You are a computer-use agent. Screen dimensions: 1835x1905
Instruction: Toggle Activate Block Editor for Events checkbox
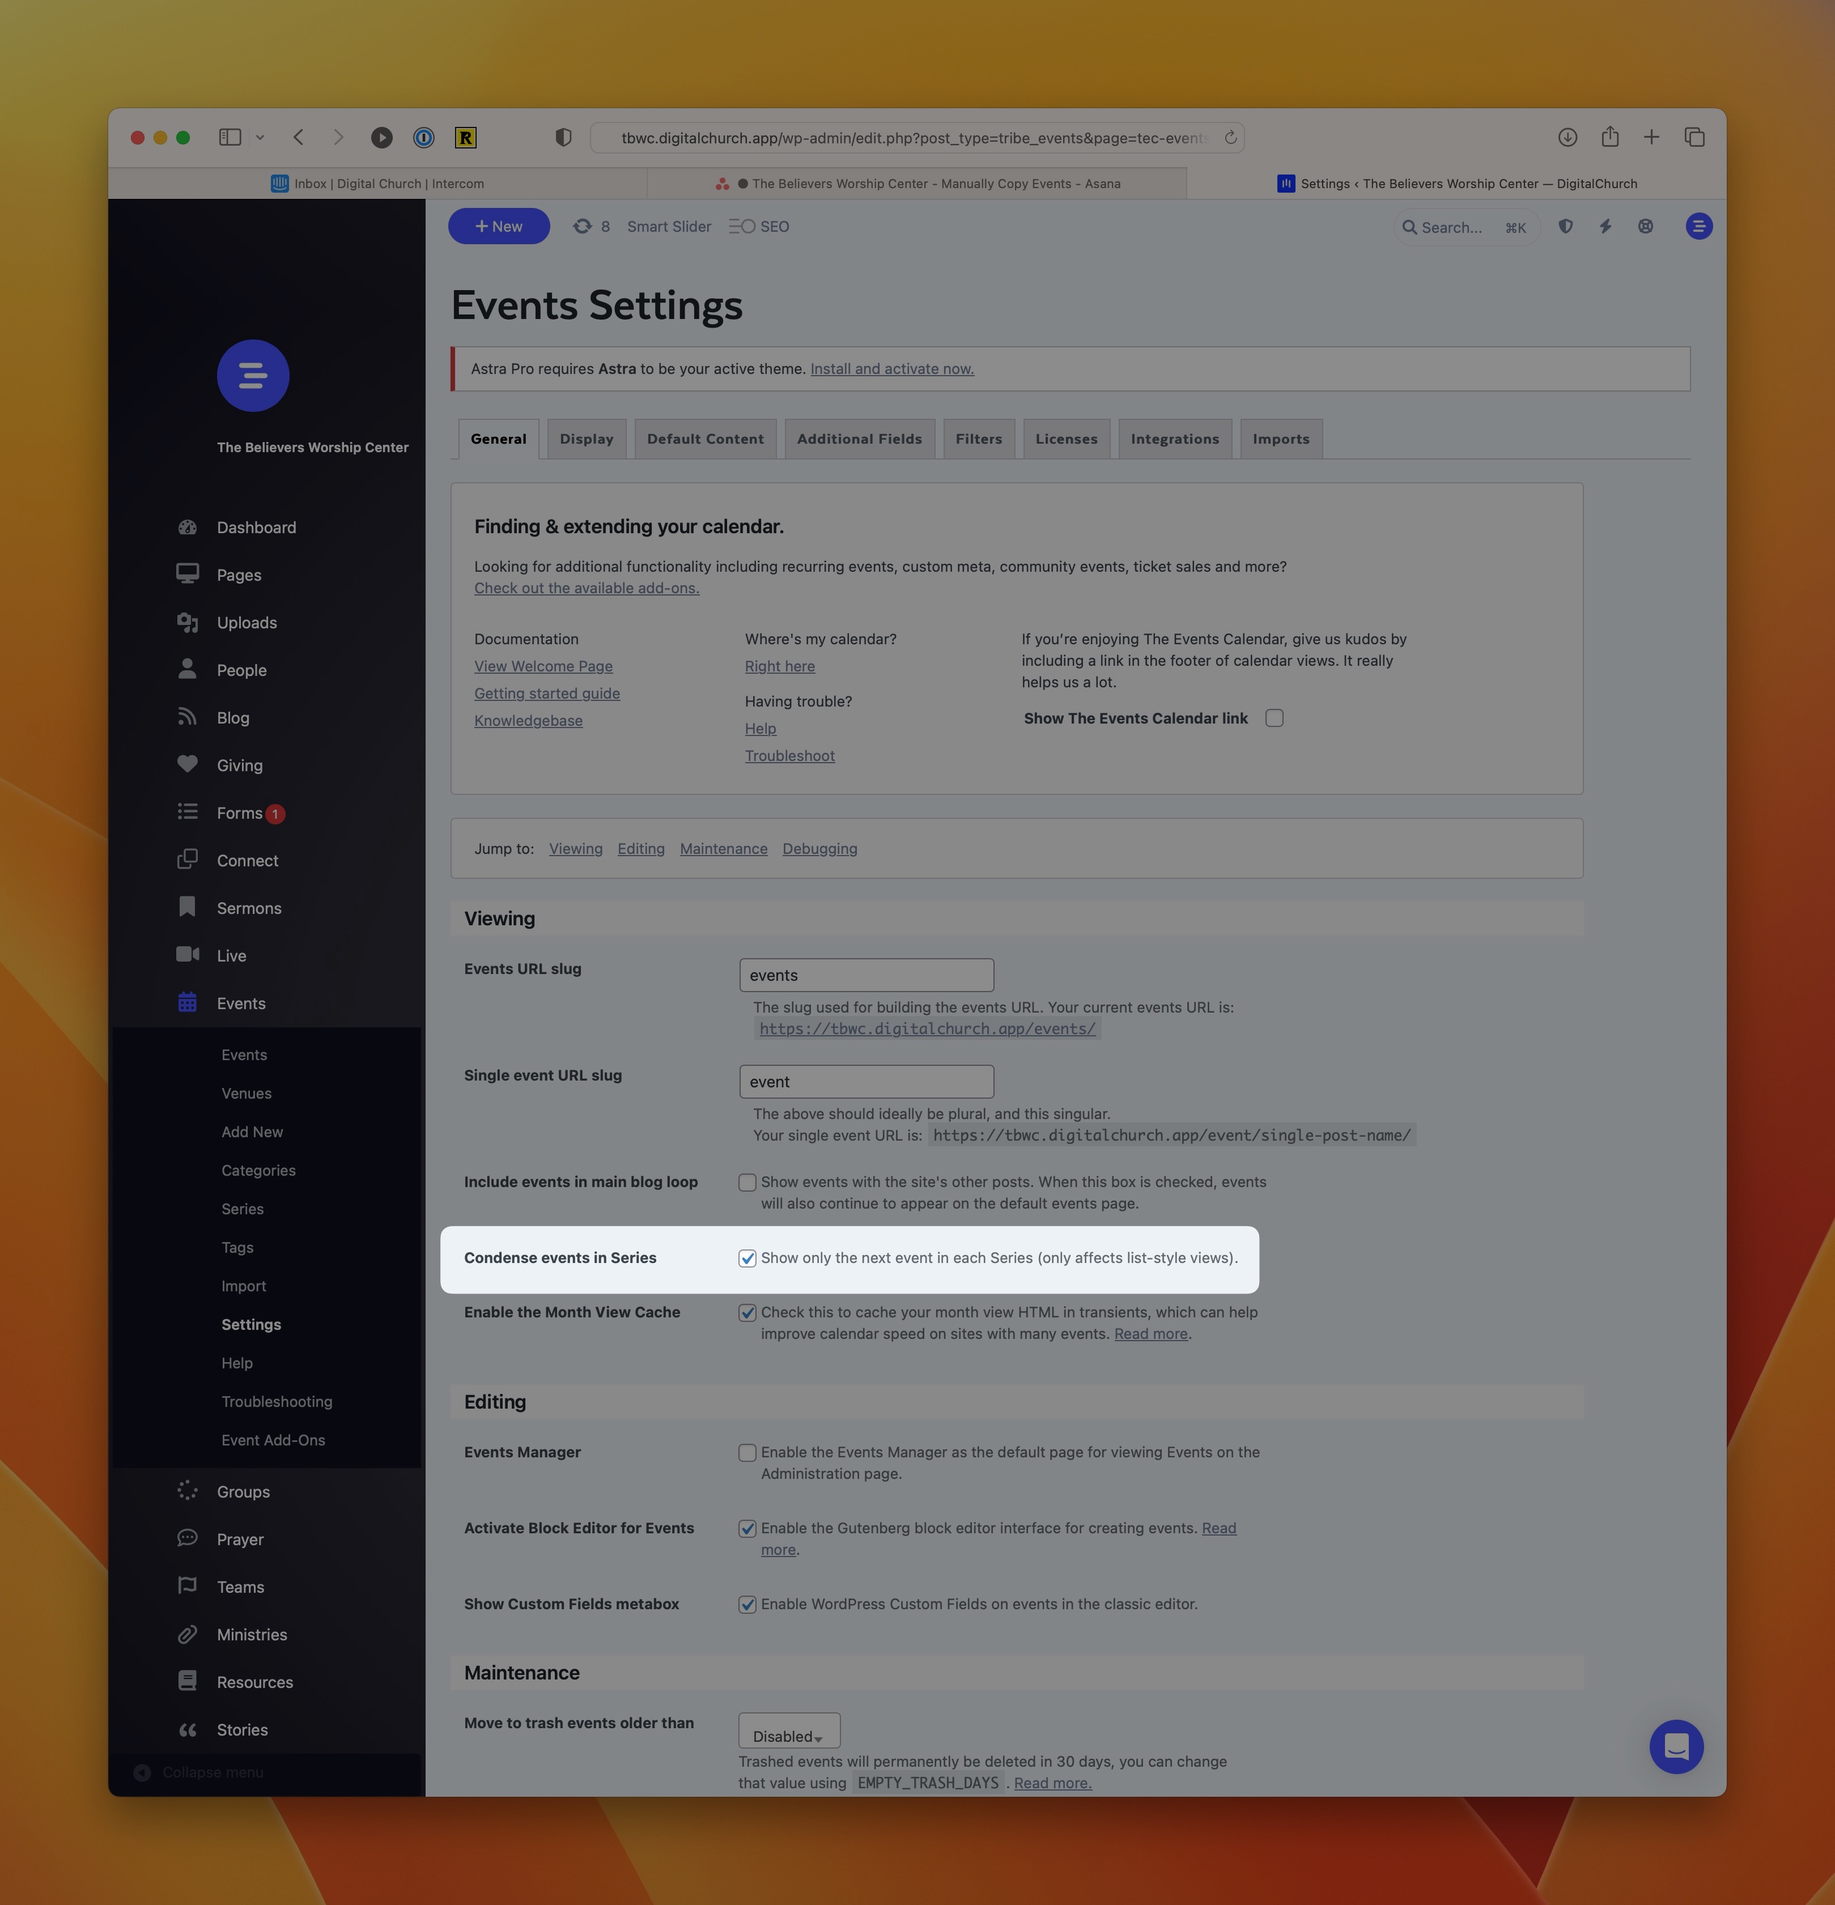pyautogui.click(x=747, y=1529)
